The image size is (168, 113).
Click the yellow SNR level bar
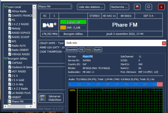[x=63, y=28]
